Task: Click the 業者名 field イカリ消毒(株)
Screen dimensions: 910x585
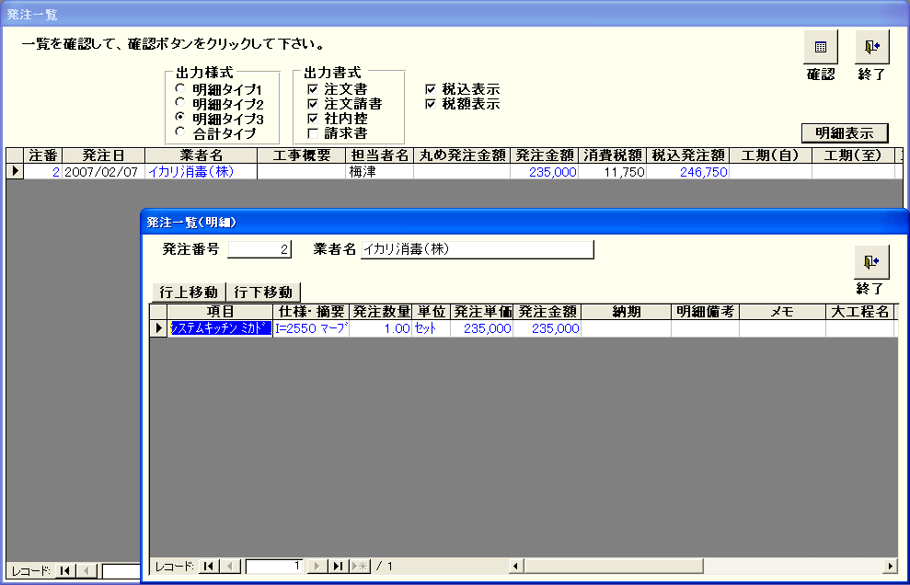Action: (x=477, y=249)
